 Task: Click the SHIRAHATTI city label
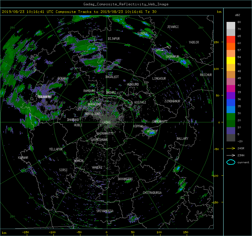pyautogui.click(x=105, y=133)
